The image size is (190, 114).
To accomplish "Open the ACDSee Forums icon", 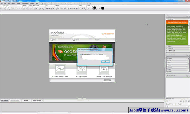I will [x=82, y=69].
